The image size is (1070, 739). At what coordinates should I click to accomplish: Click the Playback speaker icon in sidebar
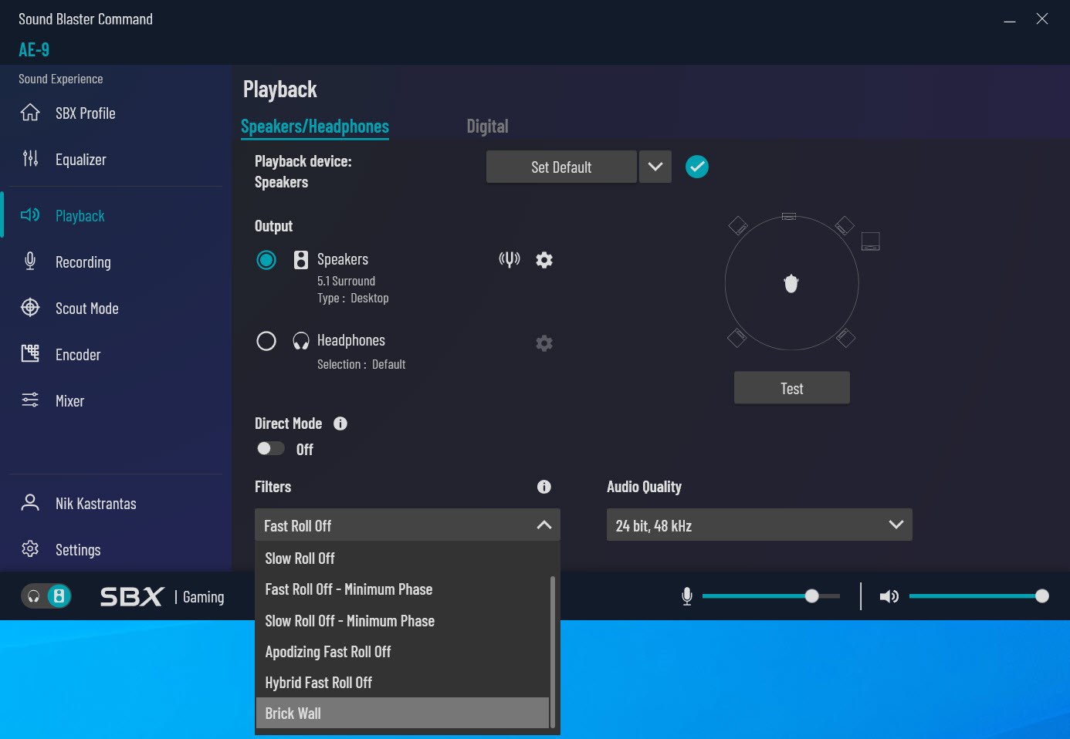point(30,215)
